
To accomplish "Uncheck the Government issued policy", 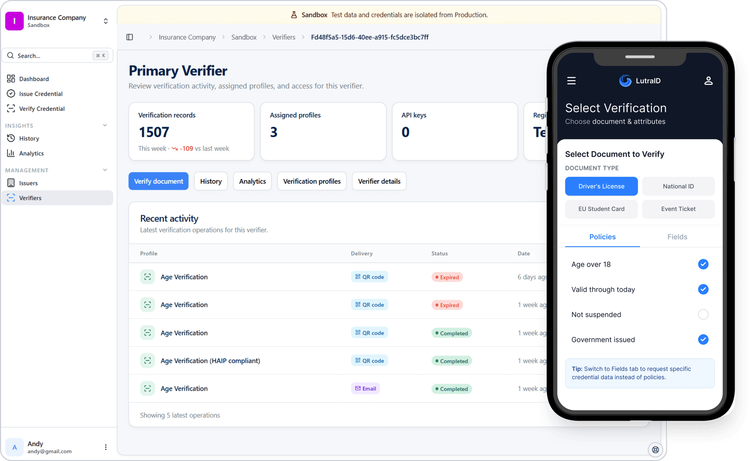I will click(x=703, y=340).
